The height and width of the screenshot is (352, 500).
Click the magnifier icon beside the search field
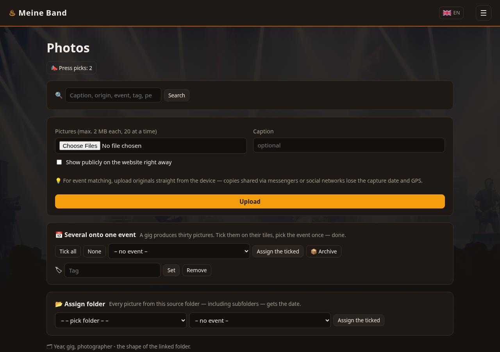click(59, 95)
